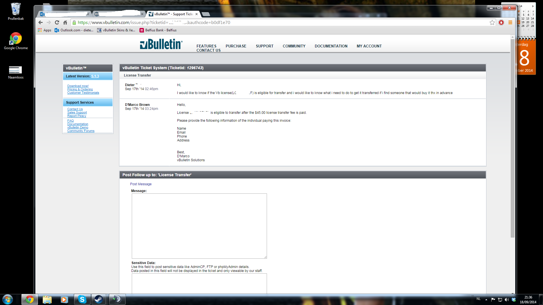Open the Sales Support link
The width and height of the screenshot is (543, 305).
[77, 112]
